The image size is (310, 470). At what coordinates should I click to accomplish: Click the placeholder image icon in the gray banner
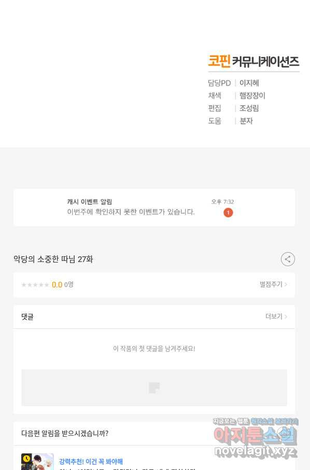(154, 388)
